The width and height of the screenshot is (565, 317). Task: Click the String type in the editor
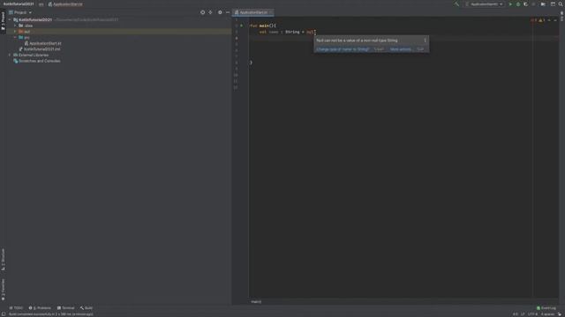click(292, 32)
